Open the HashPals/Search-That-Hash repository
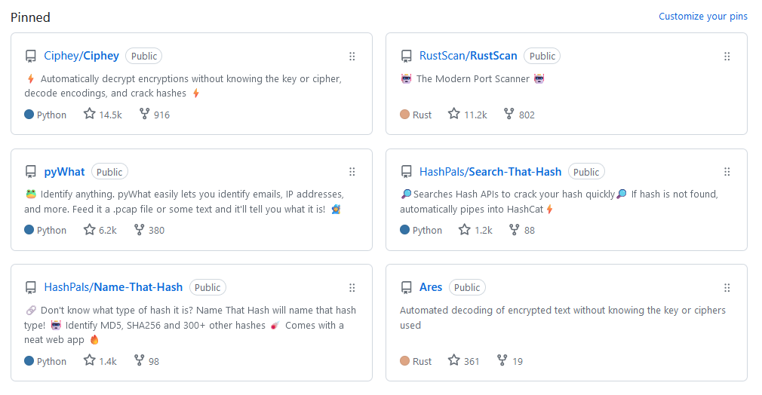Screen dimensions: 762x395 (490, 172)
